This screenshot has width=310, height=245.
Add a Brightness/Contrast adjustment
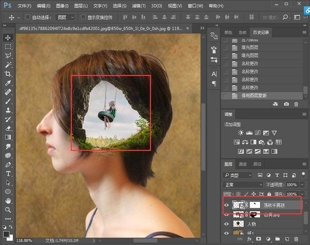[x=241, y=133]
